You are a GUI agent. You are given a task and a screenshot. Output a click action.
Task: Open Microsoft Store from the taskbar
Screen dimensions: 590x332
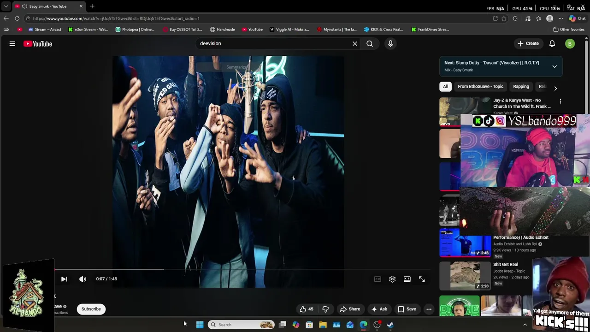[309, 325]
